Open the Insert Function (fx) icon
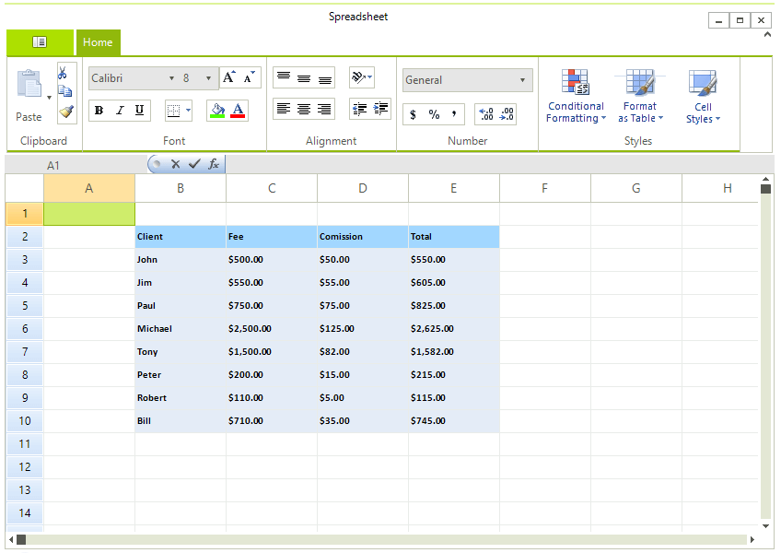The height and width of the screenshot is (553, 781). pos(215,164)
